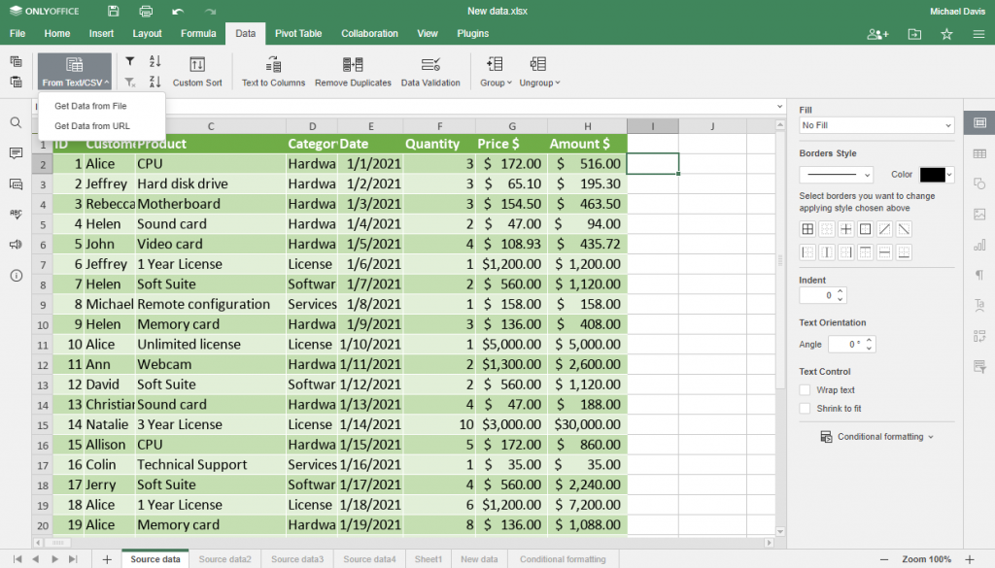Open Table settings in the right sidebar
This screenshot has width=995, height=568.
979,152
